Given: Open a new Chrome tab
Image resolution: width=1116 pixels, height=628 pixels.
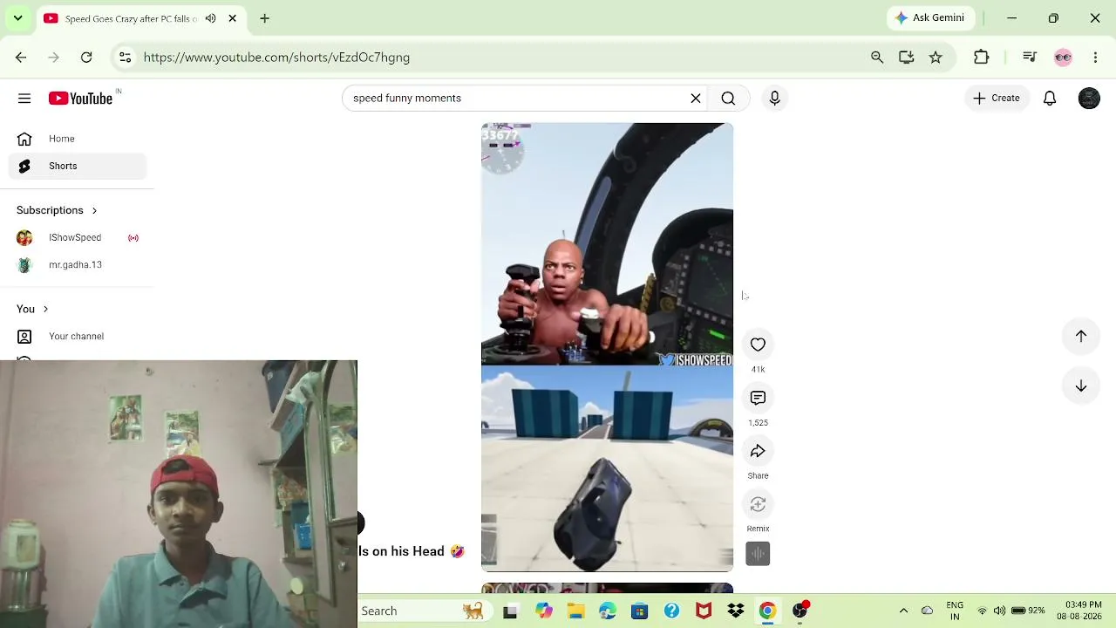Looking at the screenshot, I should [265, 18].
